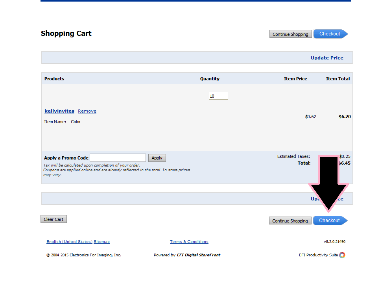The image size is (391, 304).
Task: Click the Clear Cart button
Action: coord(53,219)
